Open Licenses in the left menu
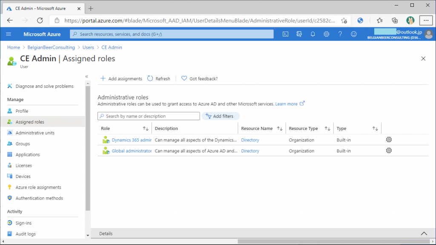Viewport: 436px width, 245px height. tap(24, 166)
